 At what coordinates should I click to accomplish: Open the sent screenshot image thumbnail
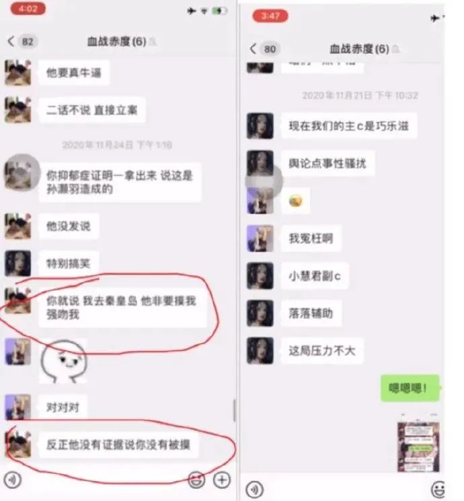[418, 446]
